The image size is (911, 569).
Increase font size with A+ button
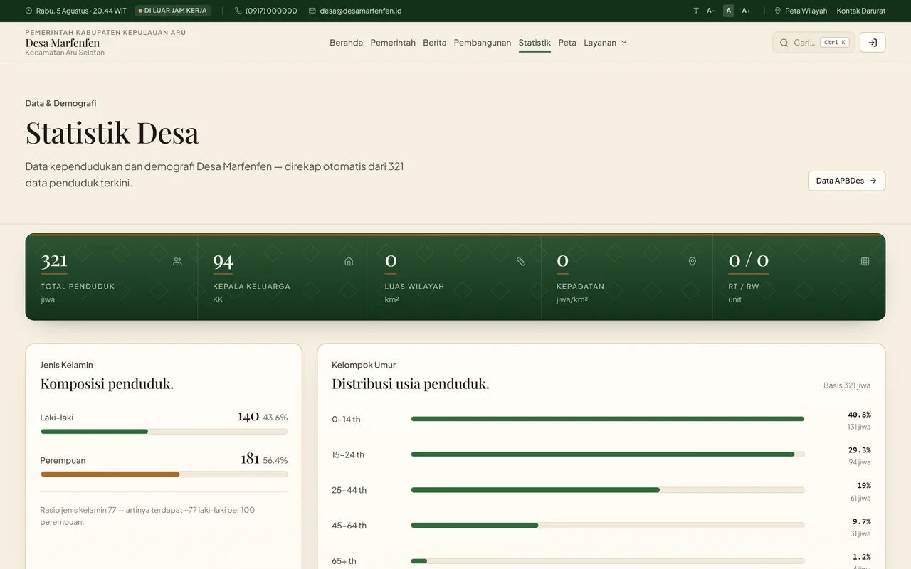click(747, 11)
